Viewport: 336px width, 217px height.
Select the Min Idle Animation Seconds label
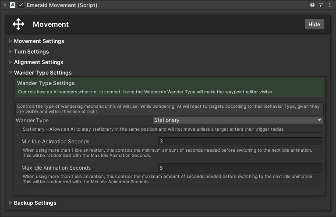(x=55, y=142)
